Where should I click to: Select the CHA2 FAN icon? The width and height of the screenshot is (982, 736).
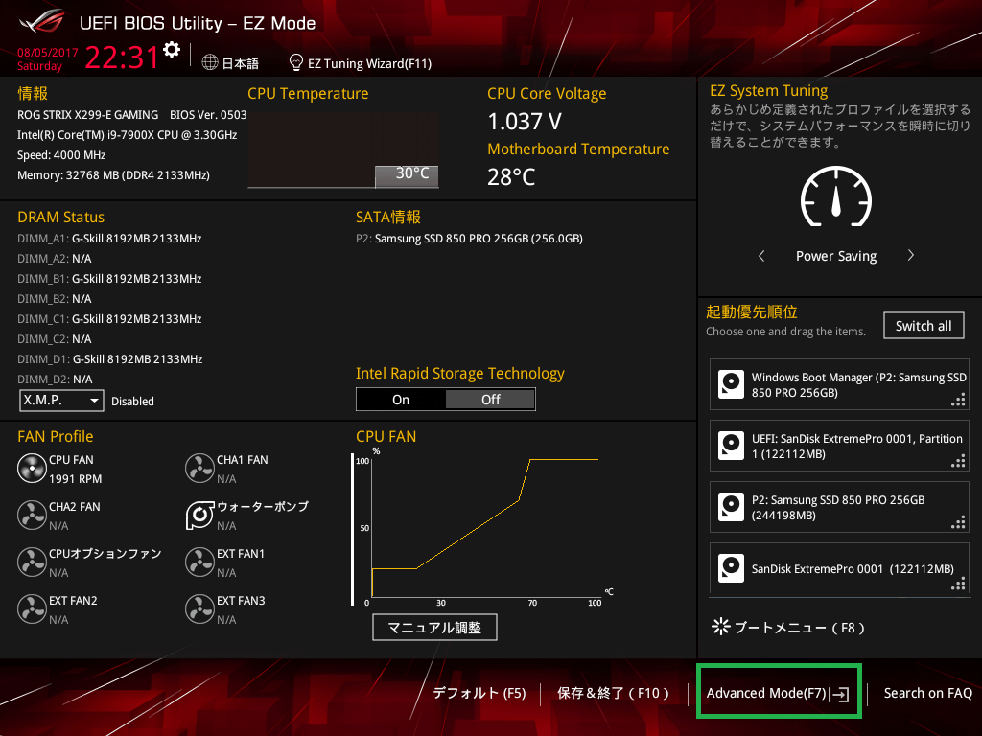32,515
